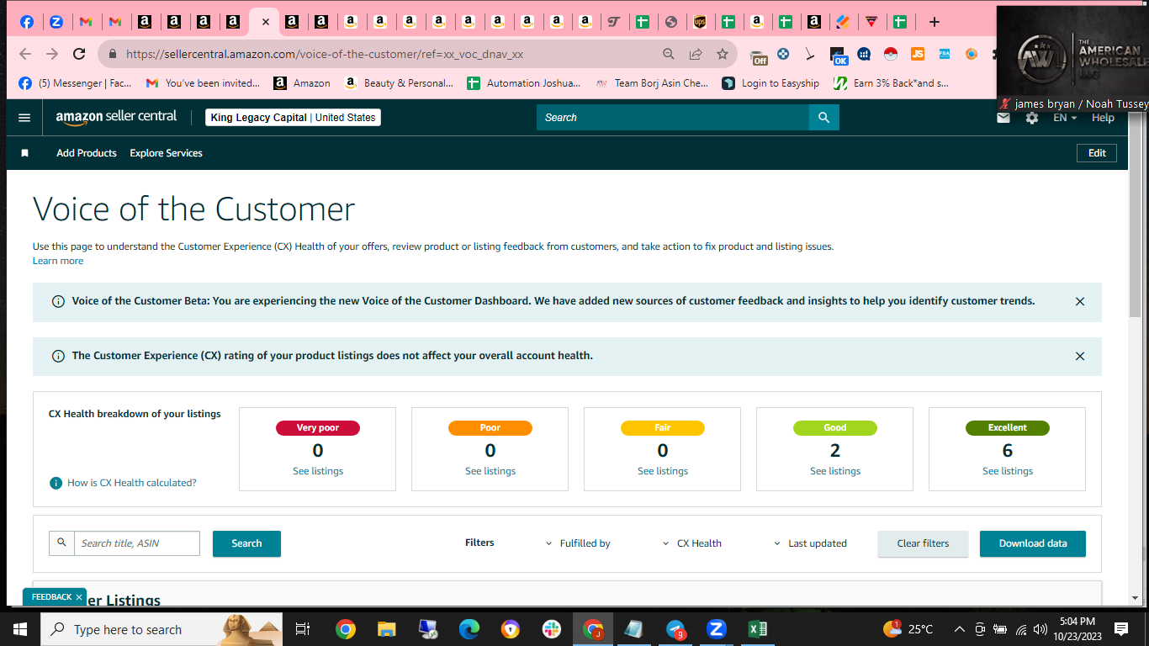
Task: Expand the CX Health filter dropdown
Action: coord(691,543)
